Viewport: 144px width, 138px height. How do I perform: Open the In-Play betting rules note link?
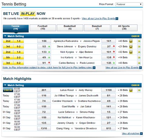[47, 68]
